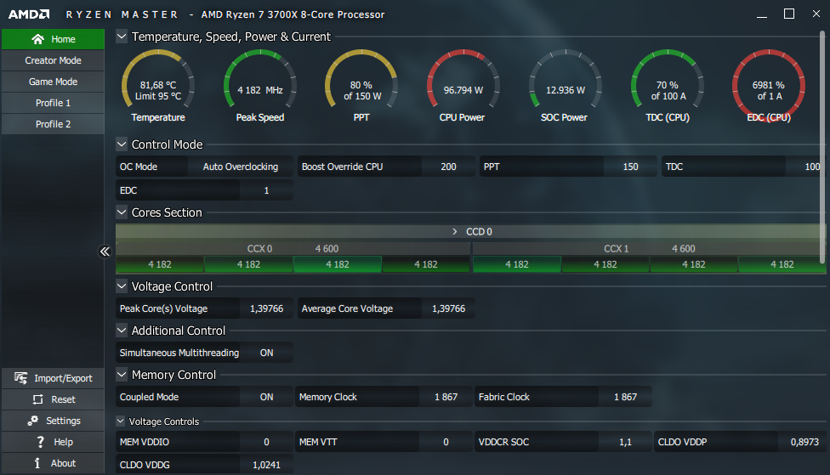The image size is (830, 475).
Task: Click the PPT gauge dial
Action: coord(361,79)
